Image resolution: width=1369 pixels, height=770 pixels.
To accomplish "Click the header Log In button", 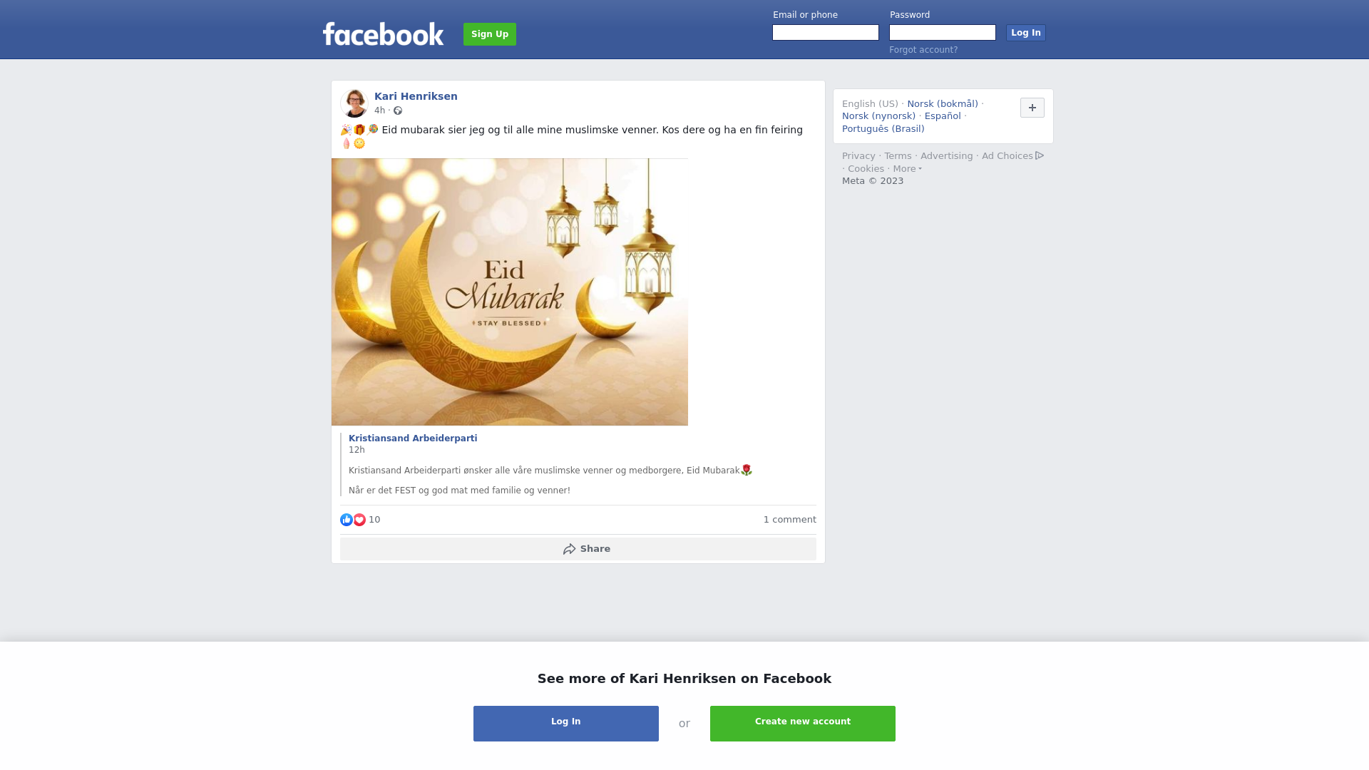I will click(1026, 33).
